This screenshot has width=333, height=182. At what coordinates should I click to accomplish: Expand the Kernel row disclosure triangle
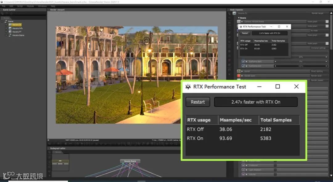pos(242,71)
